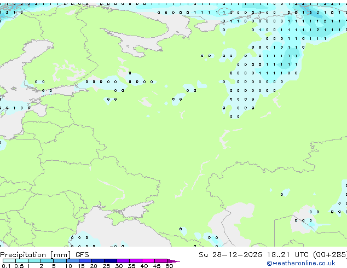Click the legend label '40'
347x268 pixels.
click(x=144, y=266)
